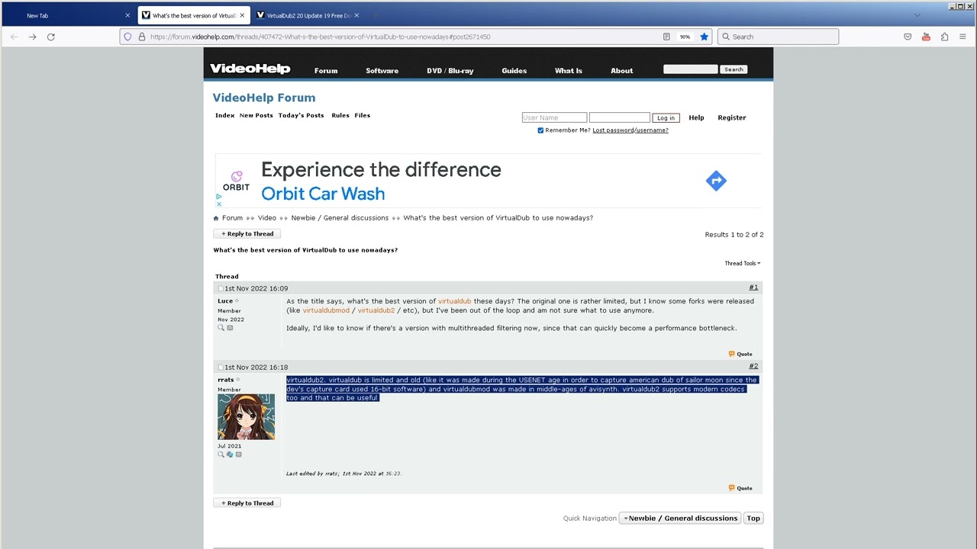Open Today's Posts link

pos(301,116)
